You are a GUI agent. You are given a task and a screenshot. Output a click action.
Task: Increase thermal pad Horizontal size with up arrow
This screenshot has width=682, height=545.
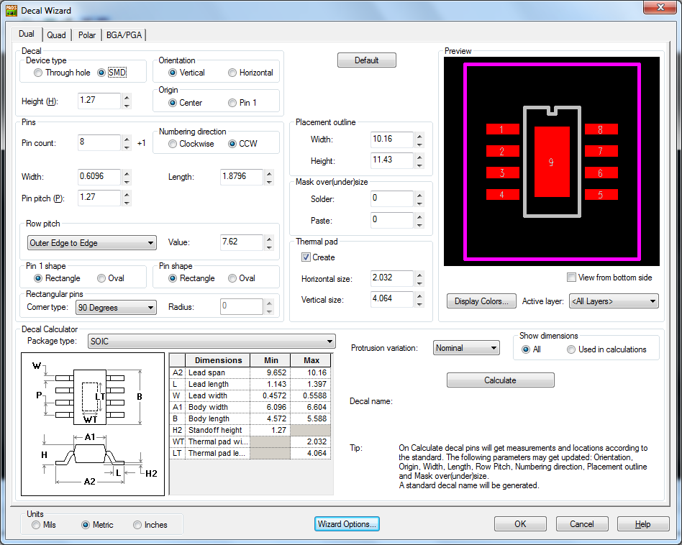pos(419,275)
